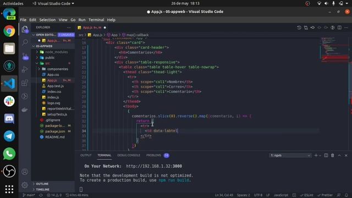Show applications grid in the dock
The image size is (352, 198).
[x=9, y=189]
